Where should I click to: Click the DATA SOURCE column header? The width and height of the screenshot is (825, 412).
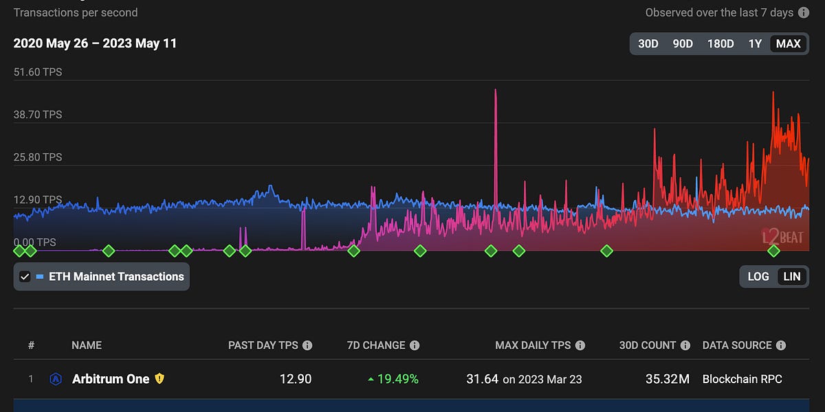tap(738, 345)
